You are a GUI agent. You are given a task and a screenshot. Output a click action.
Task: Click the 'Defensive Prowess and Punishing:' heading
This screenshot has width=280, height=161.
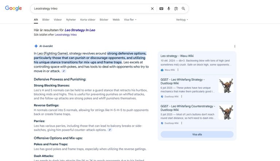click(60, 79)
